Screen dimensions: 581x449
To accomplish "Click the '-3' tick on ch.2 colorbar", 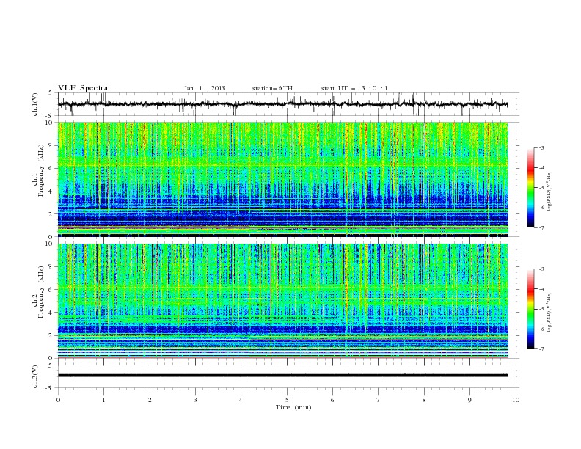I will (541, 269).
